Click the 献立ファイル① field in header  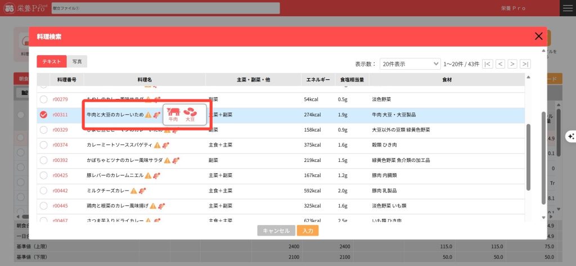[x=166, y=8]
